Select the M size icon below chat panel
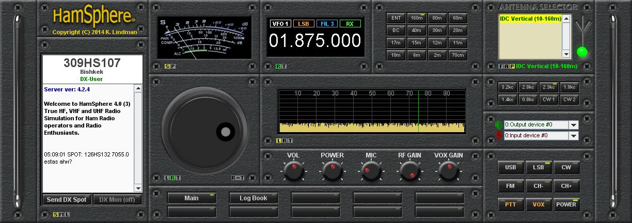Screen dimensions: 632x223 (x=61, y=215)
